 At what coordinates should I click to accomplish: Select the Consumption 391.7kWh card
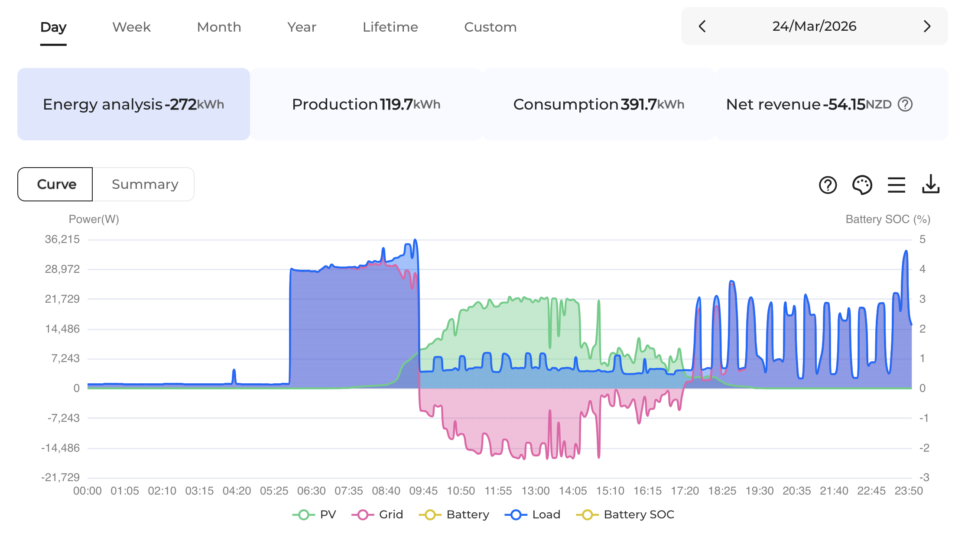point(598,104)
